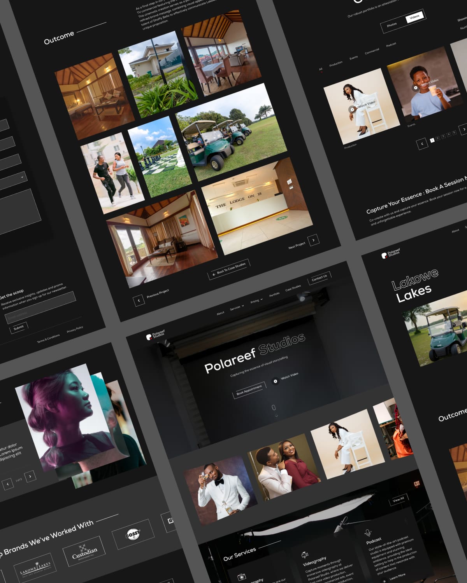Screen dimensions: 467x583
Task: Open The Lodge On 18 reception photo
Action: pyautogui.click(x=256, y=206)
